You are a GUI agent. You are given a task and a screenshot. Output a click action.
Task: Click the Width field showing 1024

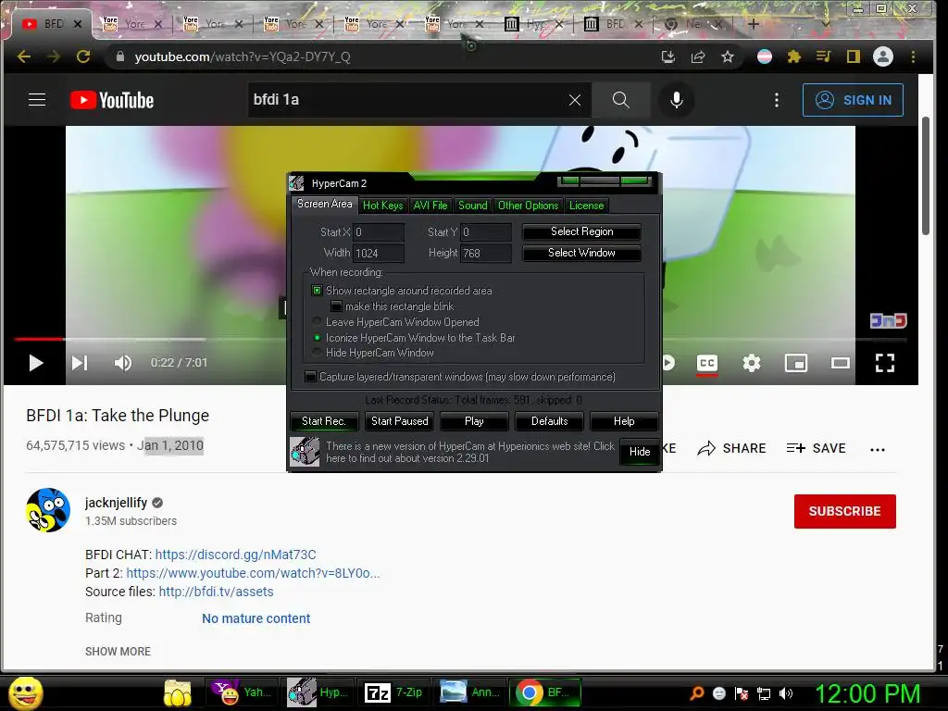[379, 254]
